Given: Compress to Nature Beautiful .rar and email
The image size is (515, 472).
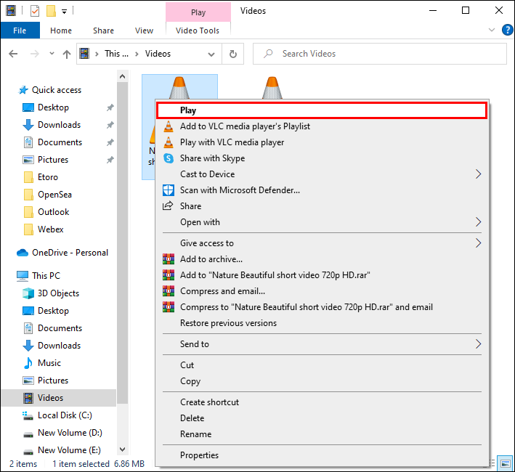Looking at the screenshot, I should [x=322, y=307].
